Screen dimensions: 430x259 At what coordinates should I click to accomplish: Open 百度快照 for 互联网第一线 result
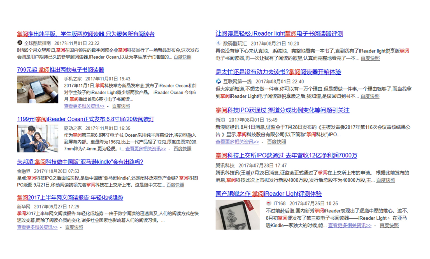[370, 96]
